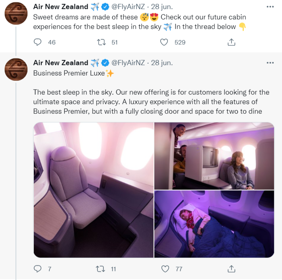Open the 28 jun. timestamp of second tweet

point(162,63)
